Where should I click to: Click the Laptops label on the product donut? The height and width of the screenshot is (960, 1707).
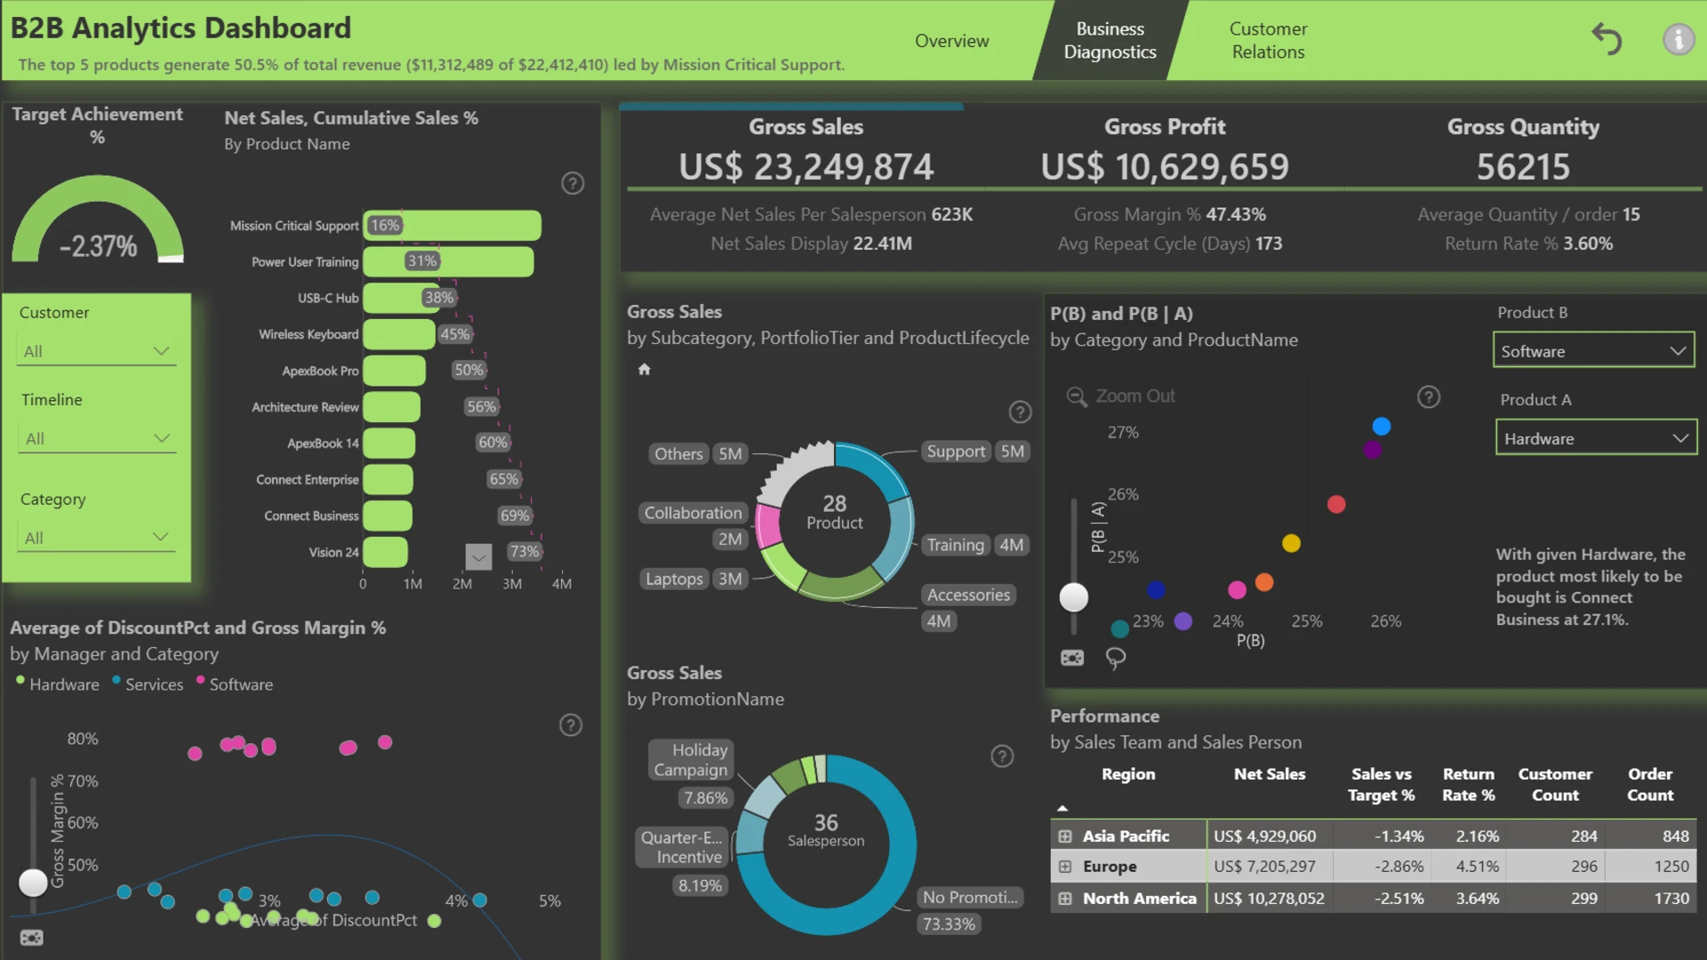point(674,579)
